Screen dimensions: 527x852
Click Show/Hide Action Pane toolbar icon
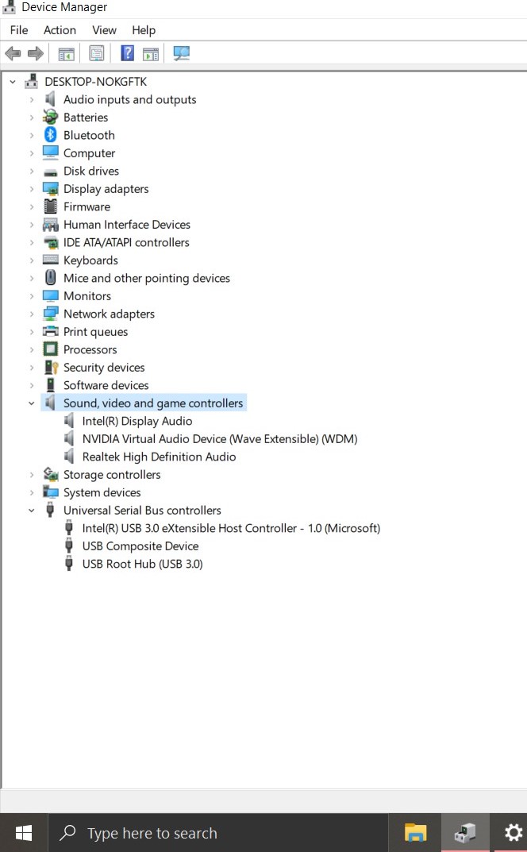(151, 54)
